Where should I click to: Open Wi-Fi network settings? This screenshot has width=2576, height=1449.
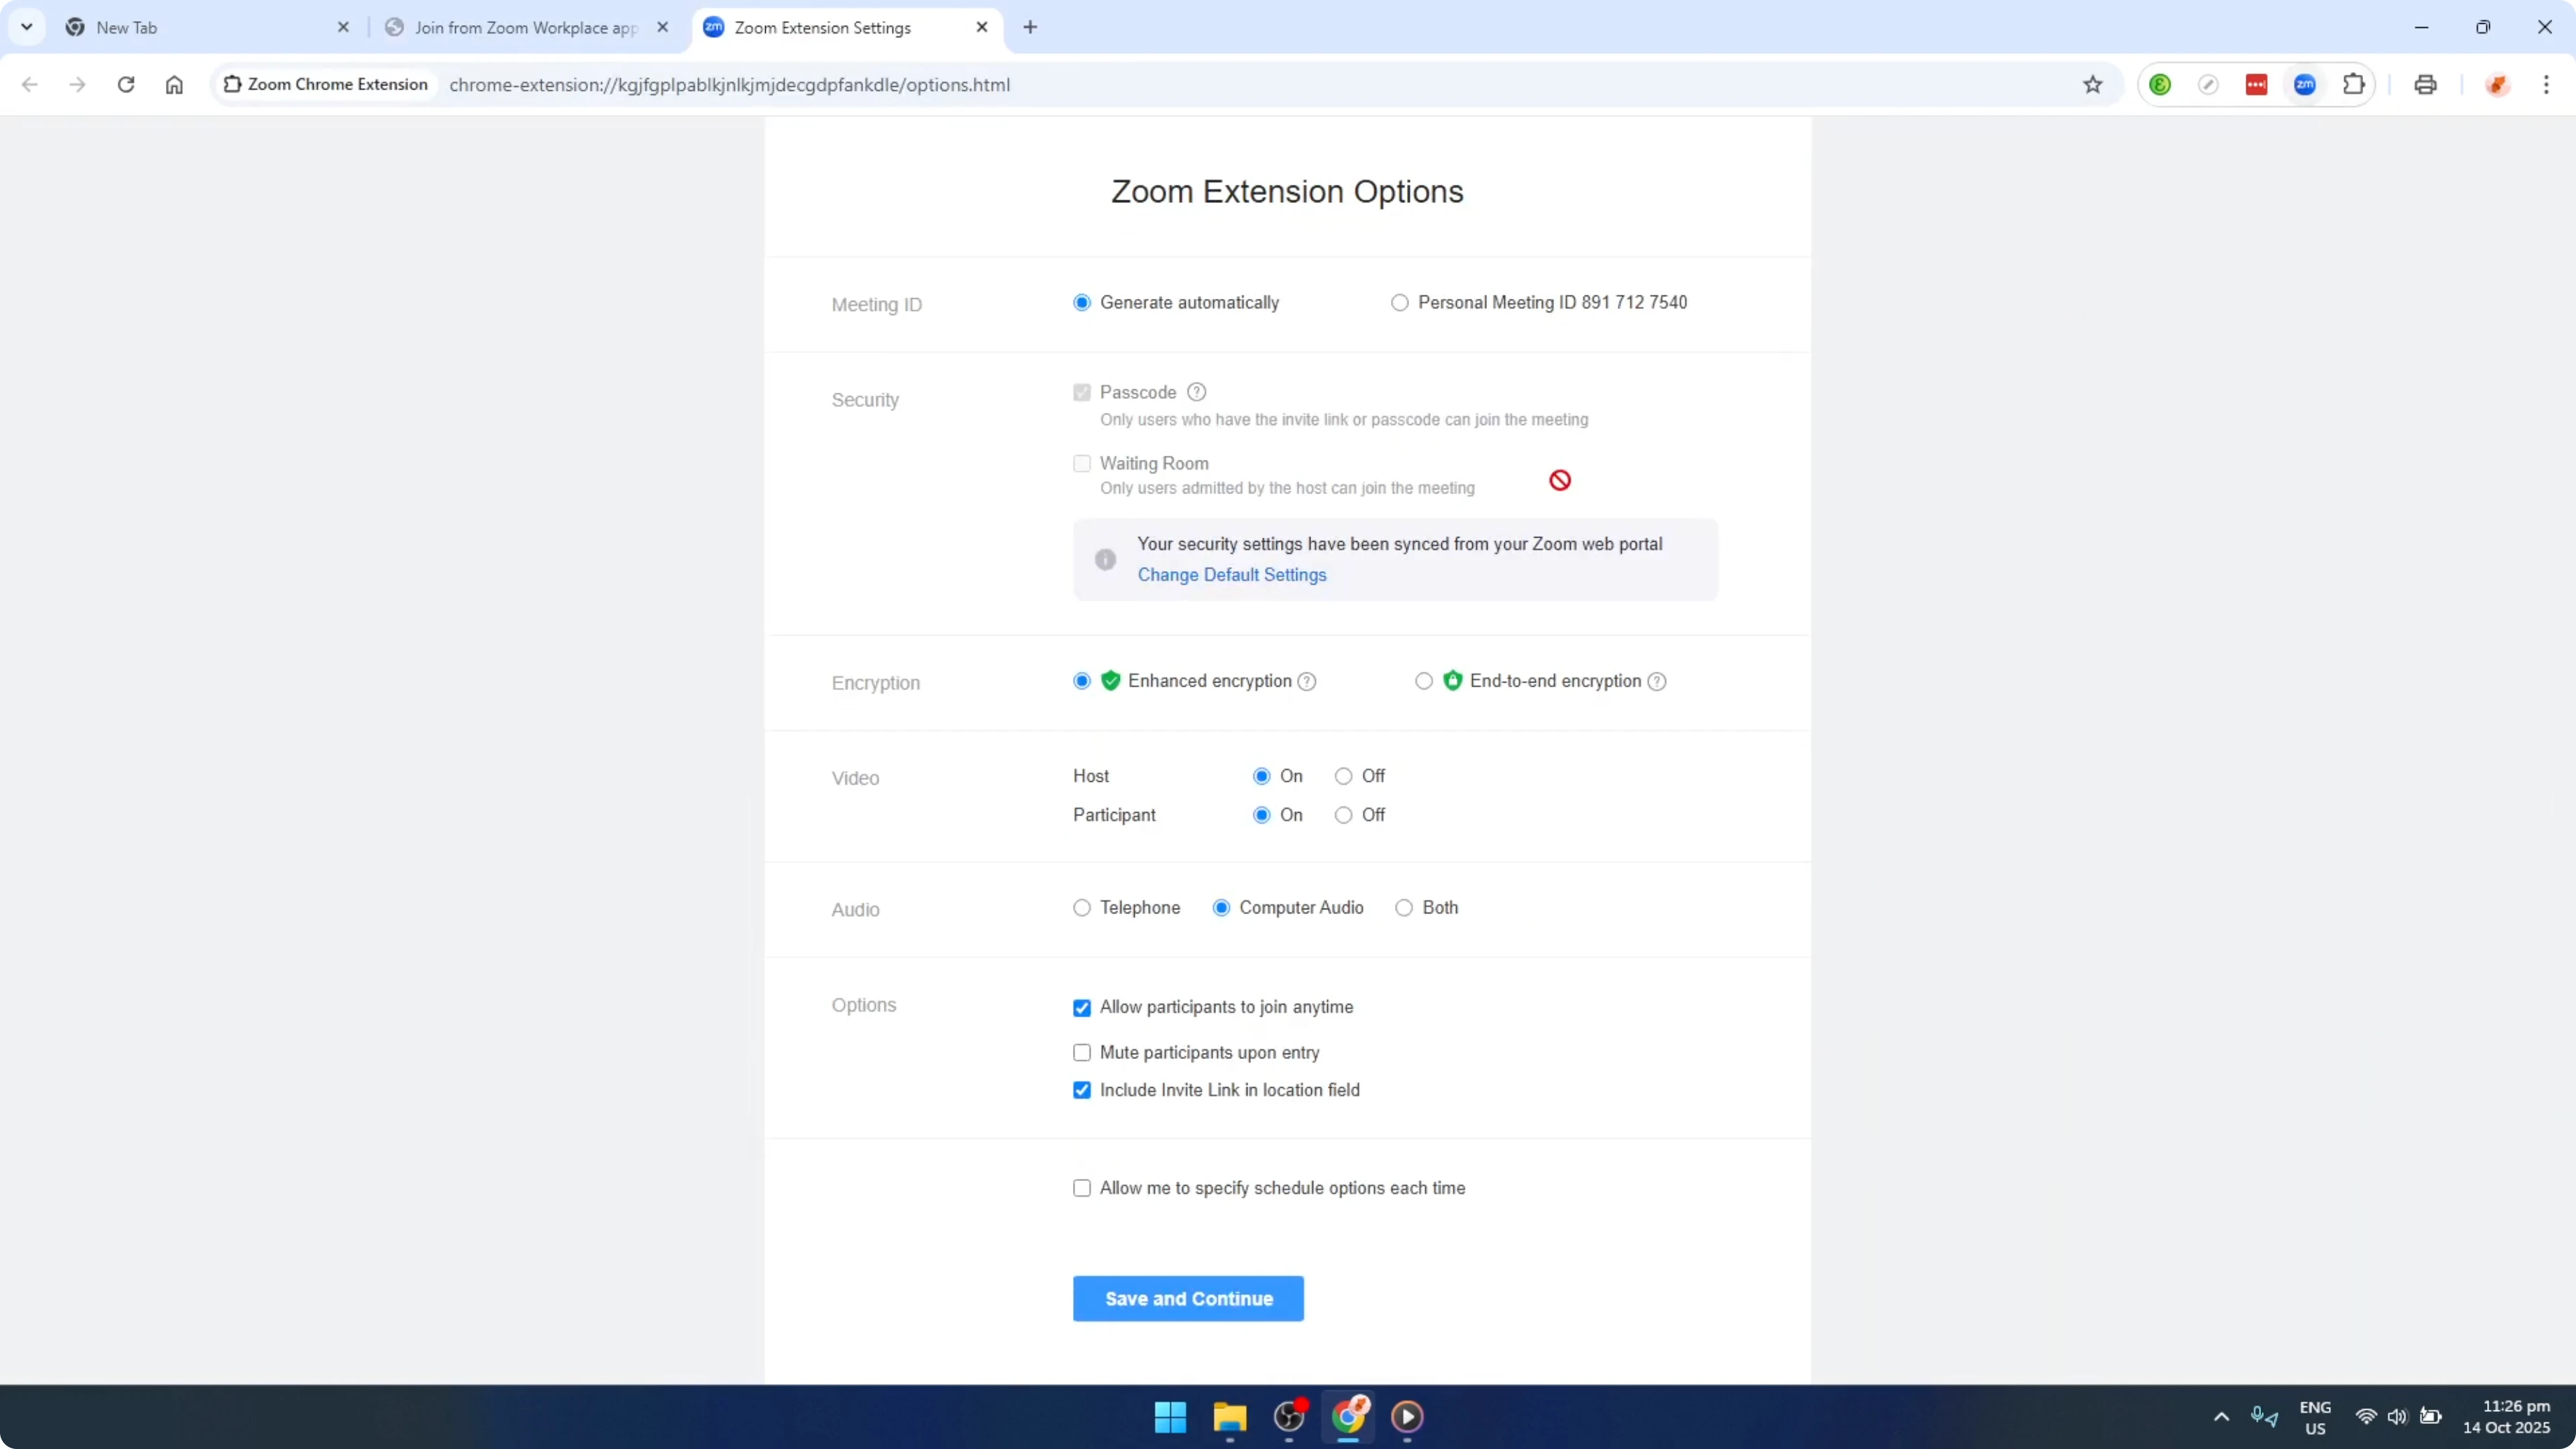click(x=2366, y=1417)
